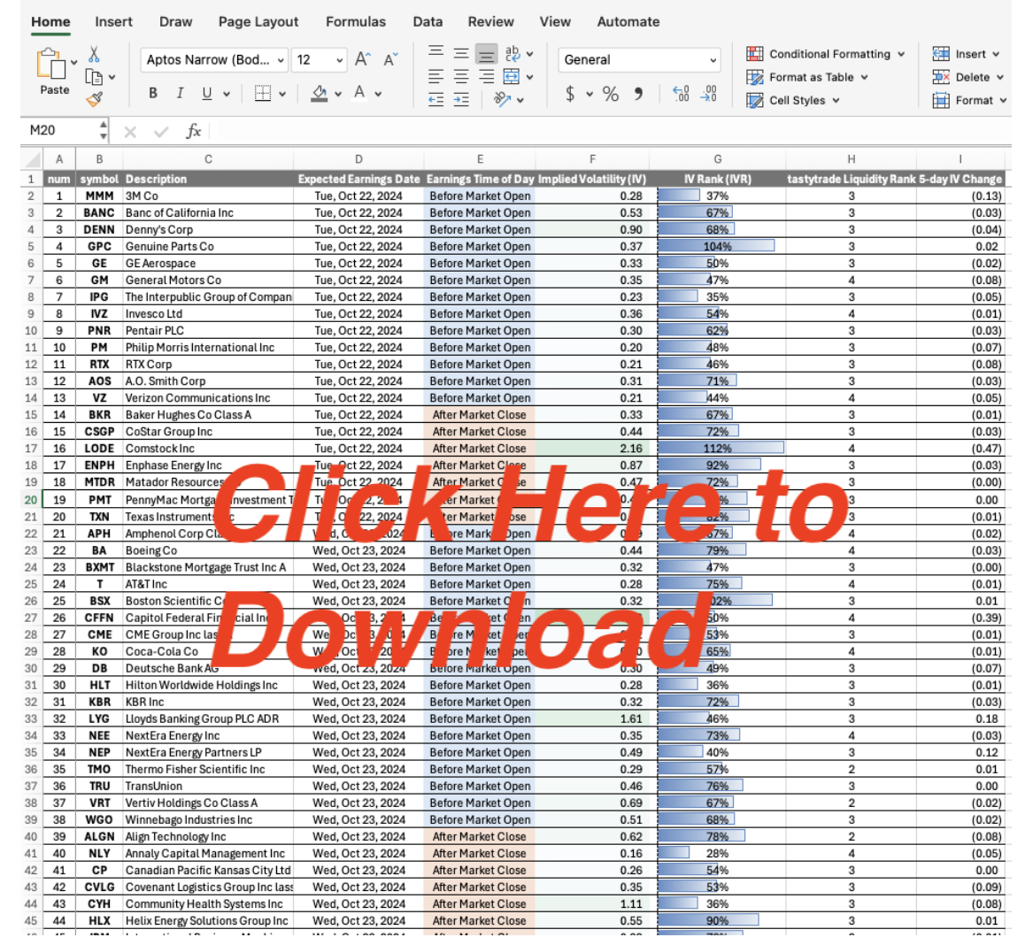Apply the Percent Style format
This screenshot has height=945, width=1025.
coord(611,94)
